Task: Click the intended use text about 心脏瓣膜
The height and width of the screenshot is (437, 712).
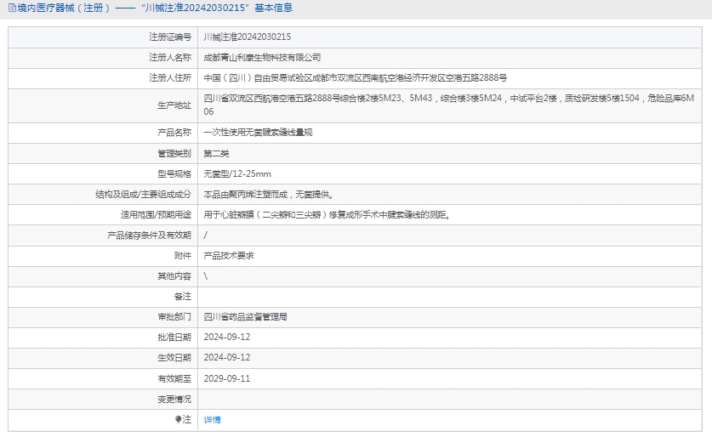Action: (327, 214)
